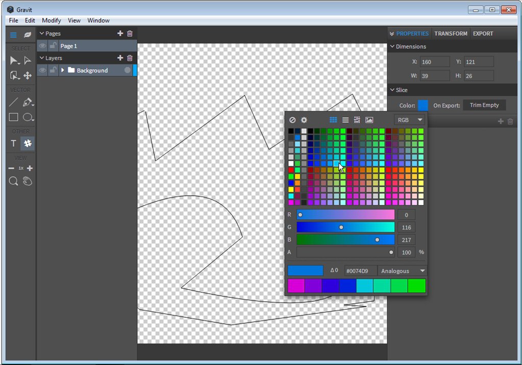522x365 pixels.
Task: Select the Pen tool
Action: coord(28,102)
